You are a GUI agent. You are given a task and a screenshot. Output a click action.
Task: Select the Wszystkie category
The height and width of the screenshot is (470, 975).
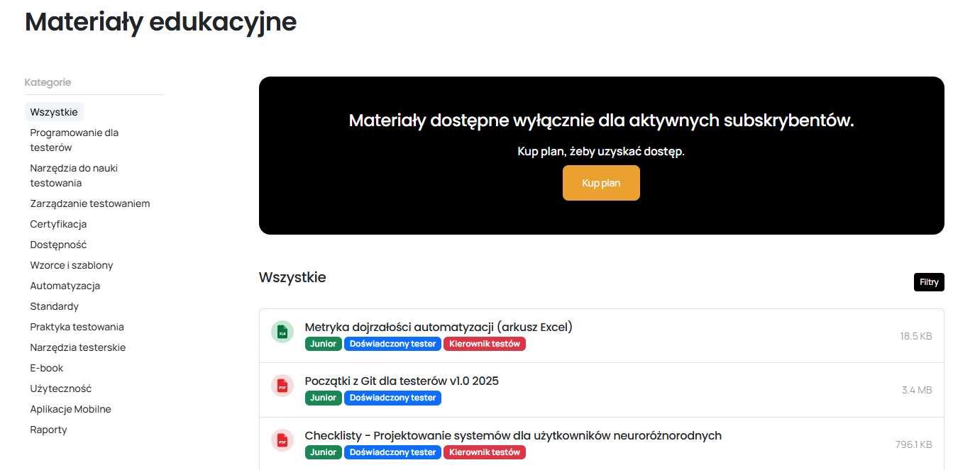pyautogui.click(x=54, y=111)
